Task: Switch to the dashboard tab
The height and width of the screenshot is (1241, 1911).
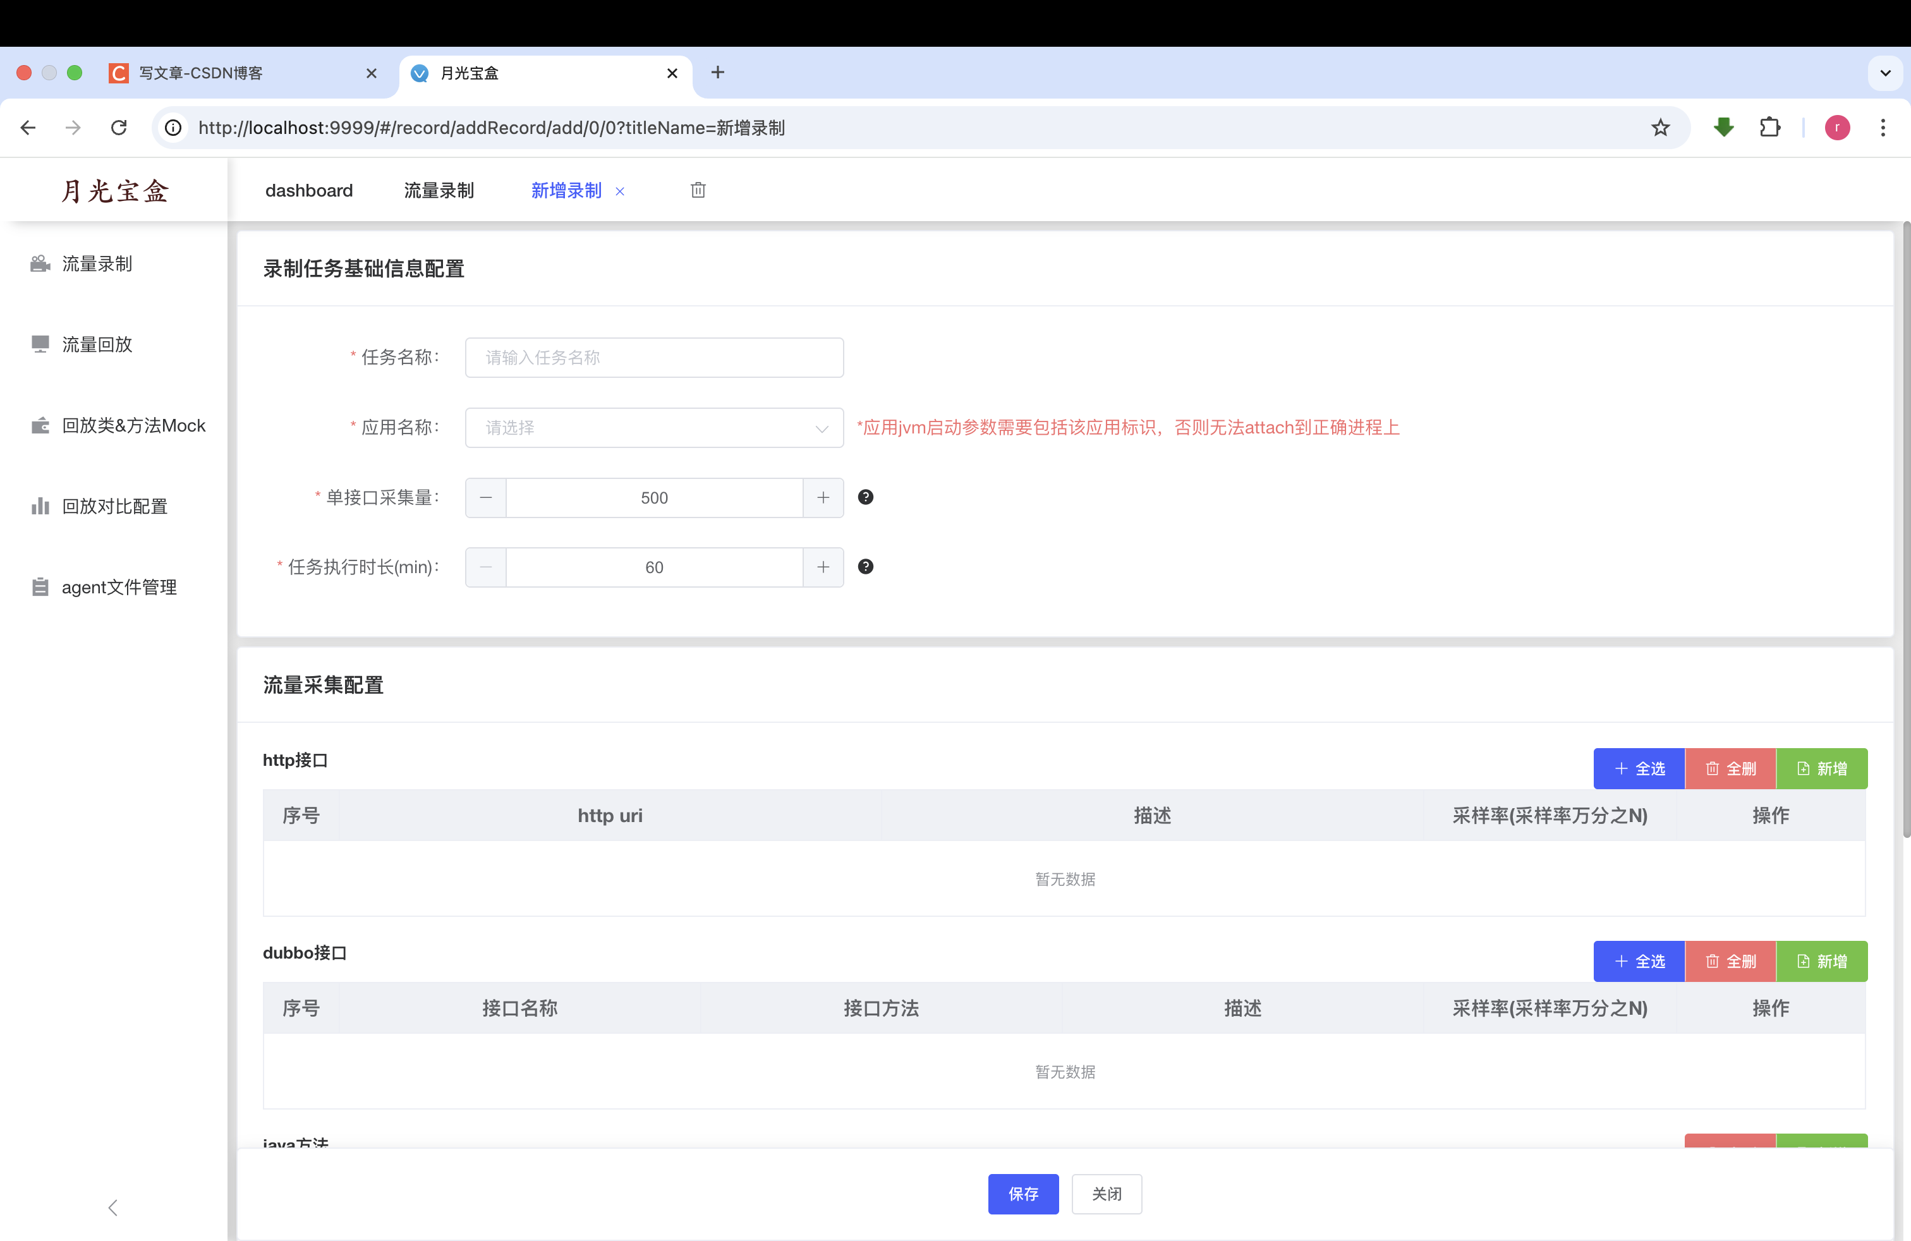Action: click(x=308, y=190)
